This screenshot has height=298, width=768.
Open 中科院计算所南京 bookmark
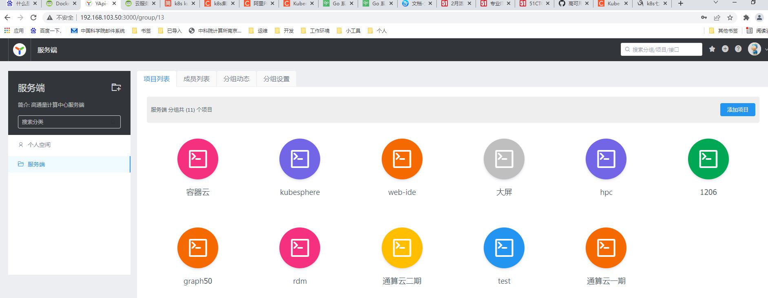tap(215, 31)
